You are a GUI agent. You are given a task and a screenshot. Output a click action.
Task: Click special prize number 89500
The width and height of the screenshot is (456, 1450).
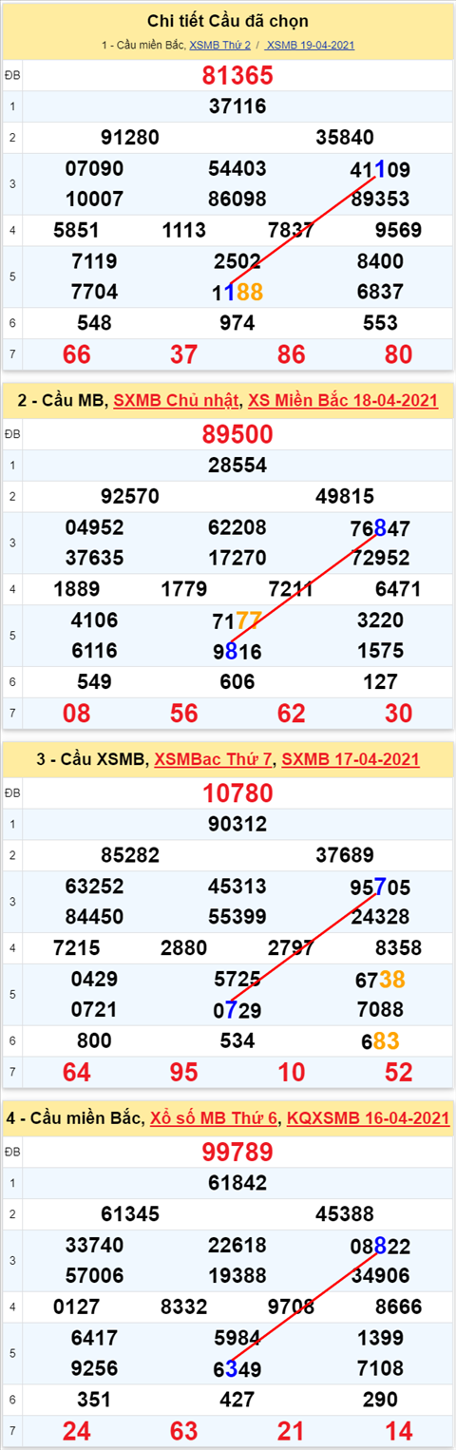237,435
